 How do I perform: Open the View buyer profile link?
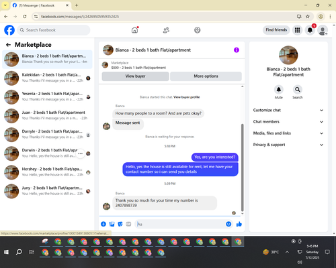tap(187, 97)
